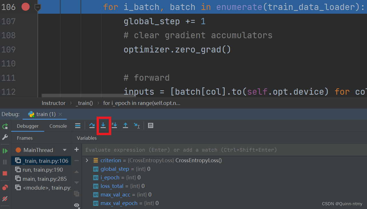Click line number 112 in gutter
Image resolution: width=367 pixels, height=209 pixels.
tap(8, 92)
